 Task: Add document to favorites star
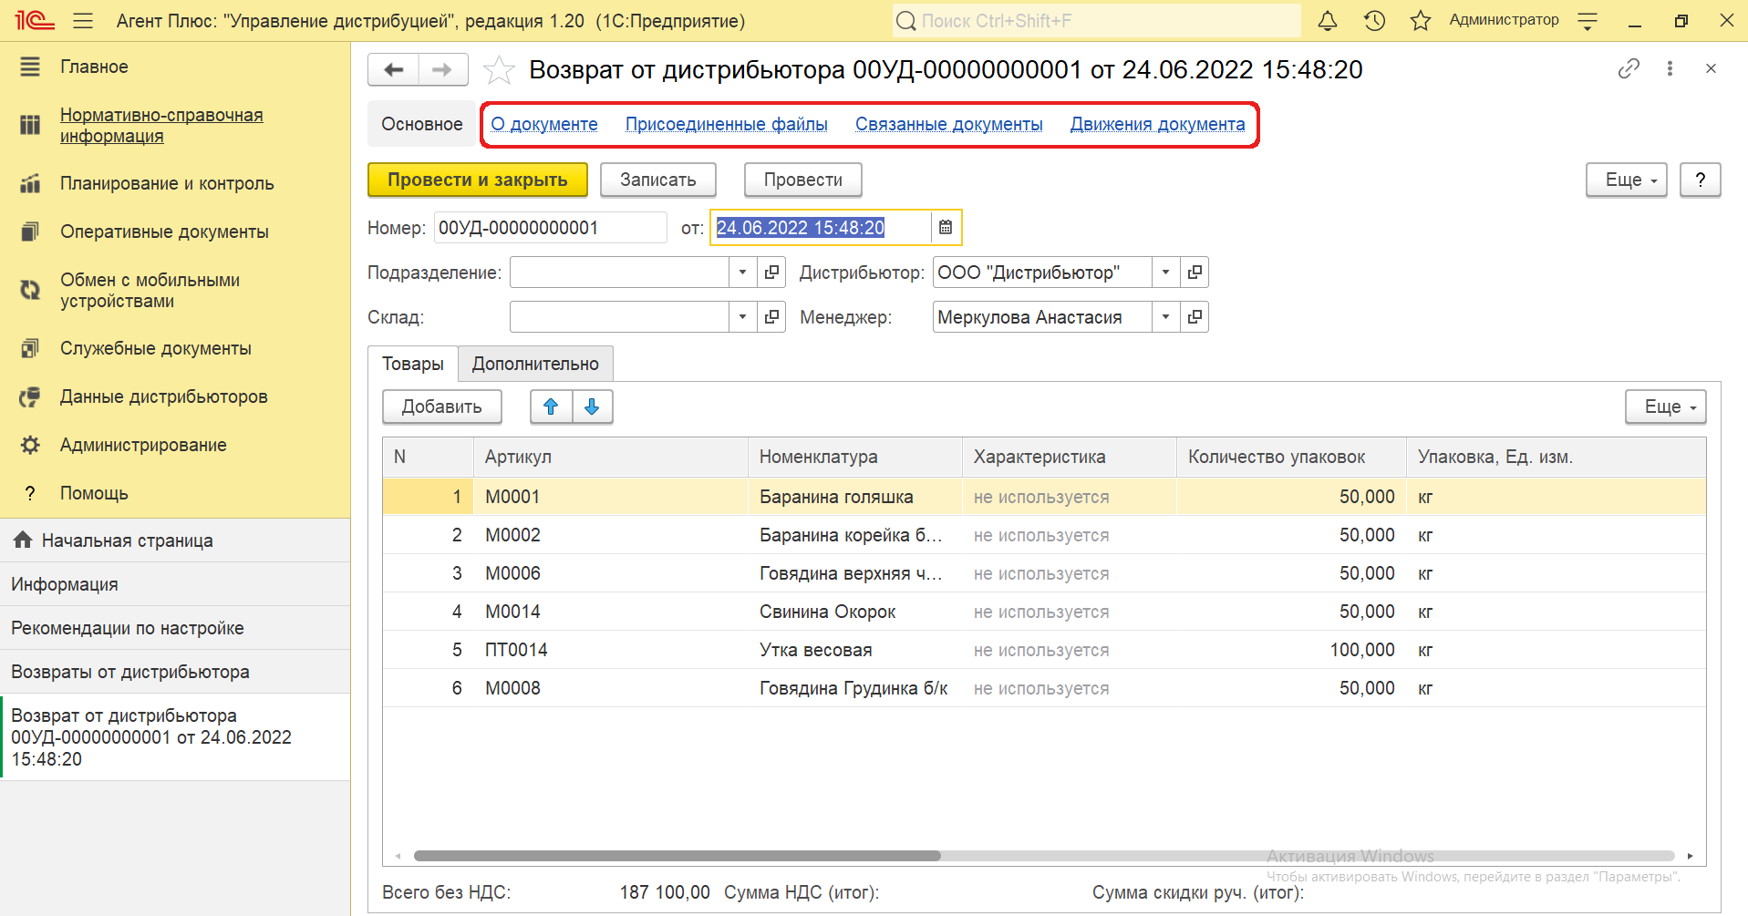[499, 70]
